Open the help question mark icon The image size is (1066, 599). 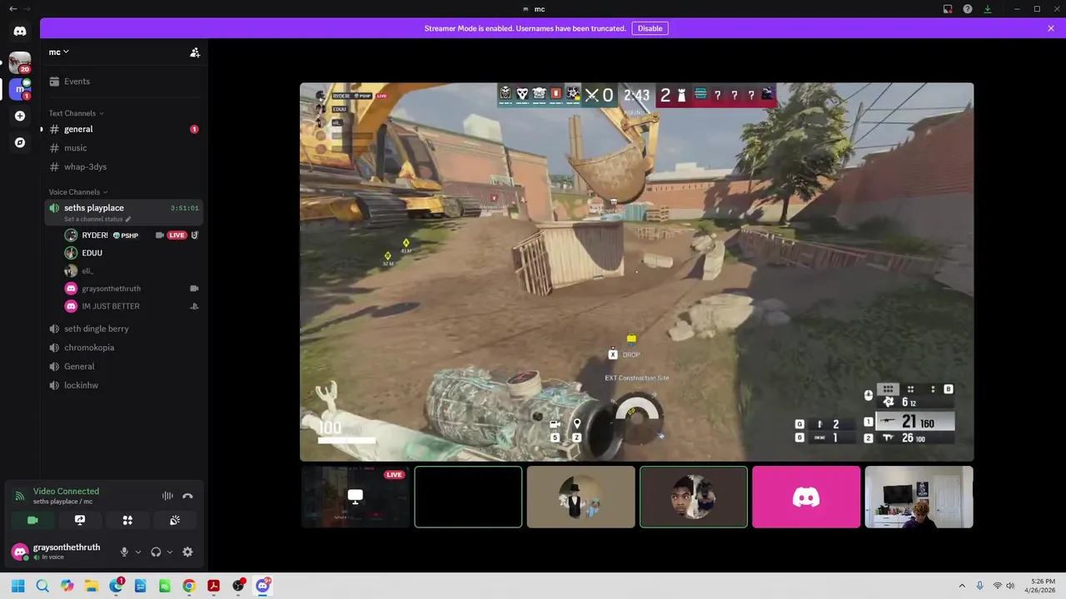click(x=968, y=9)
